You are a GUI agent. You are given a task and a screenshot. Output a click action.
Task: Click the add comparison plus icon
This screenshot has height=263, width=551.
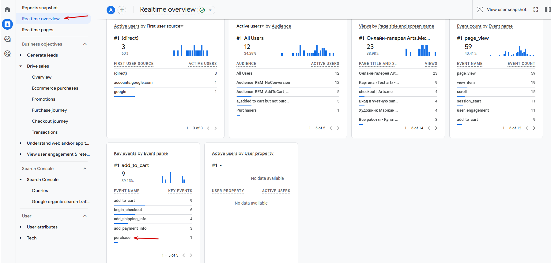tap(122, 10)
